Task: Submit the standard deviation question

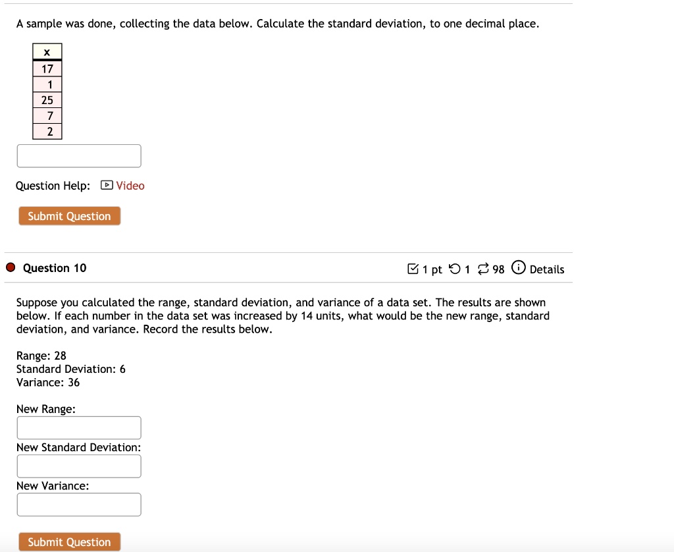Action: (x=69, y=216)
